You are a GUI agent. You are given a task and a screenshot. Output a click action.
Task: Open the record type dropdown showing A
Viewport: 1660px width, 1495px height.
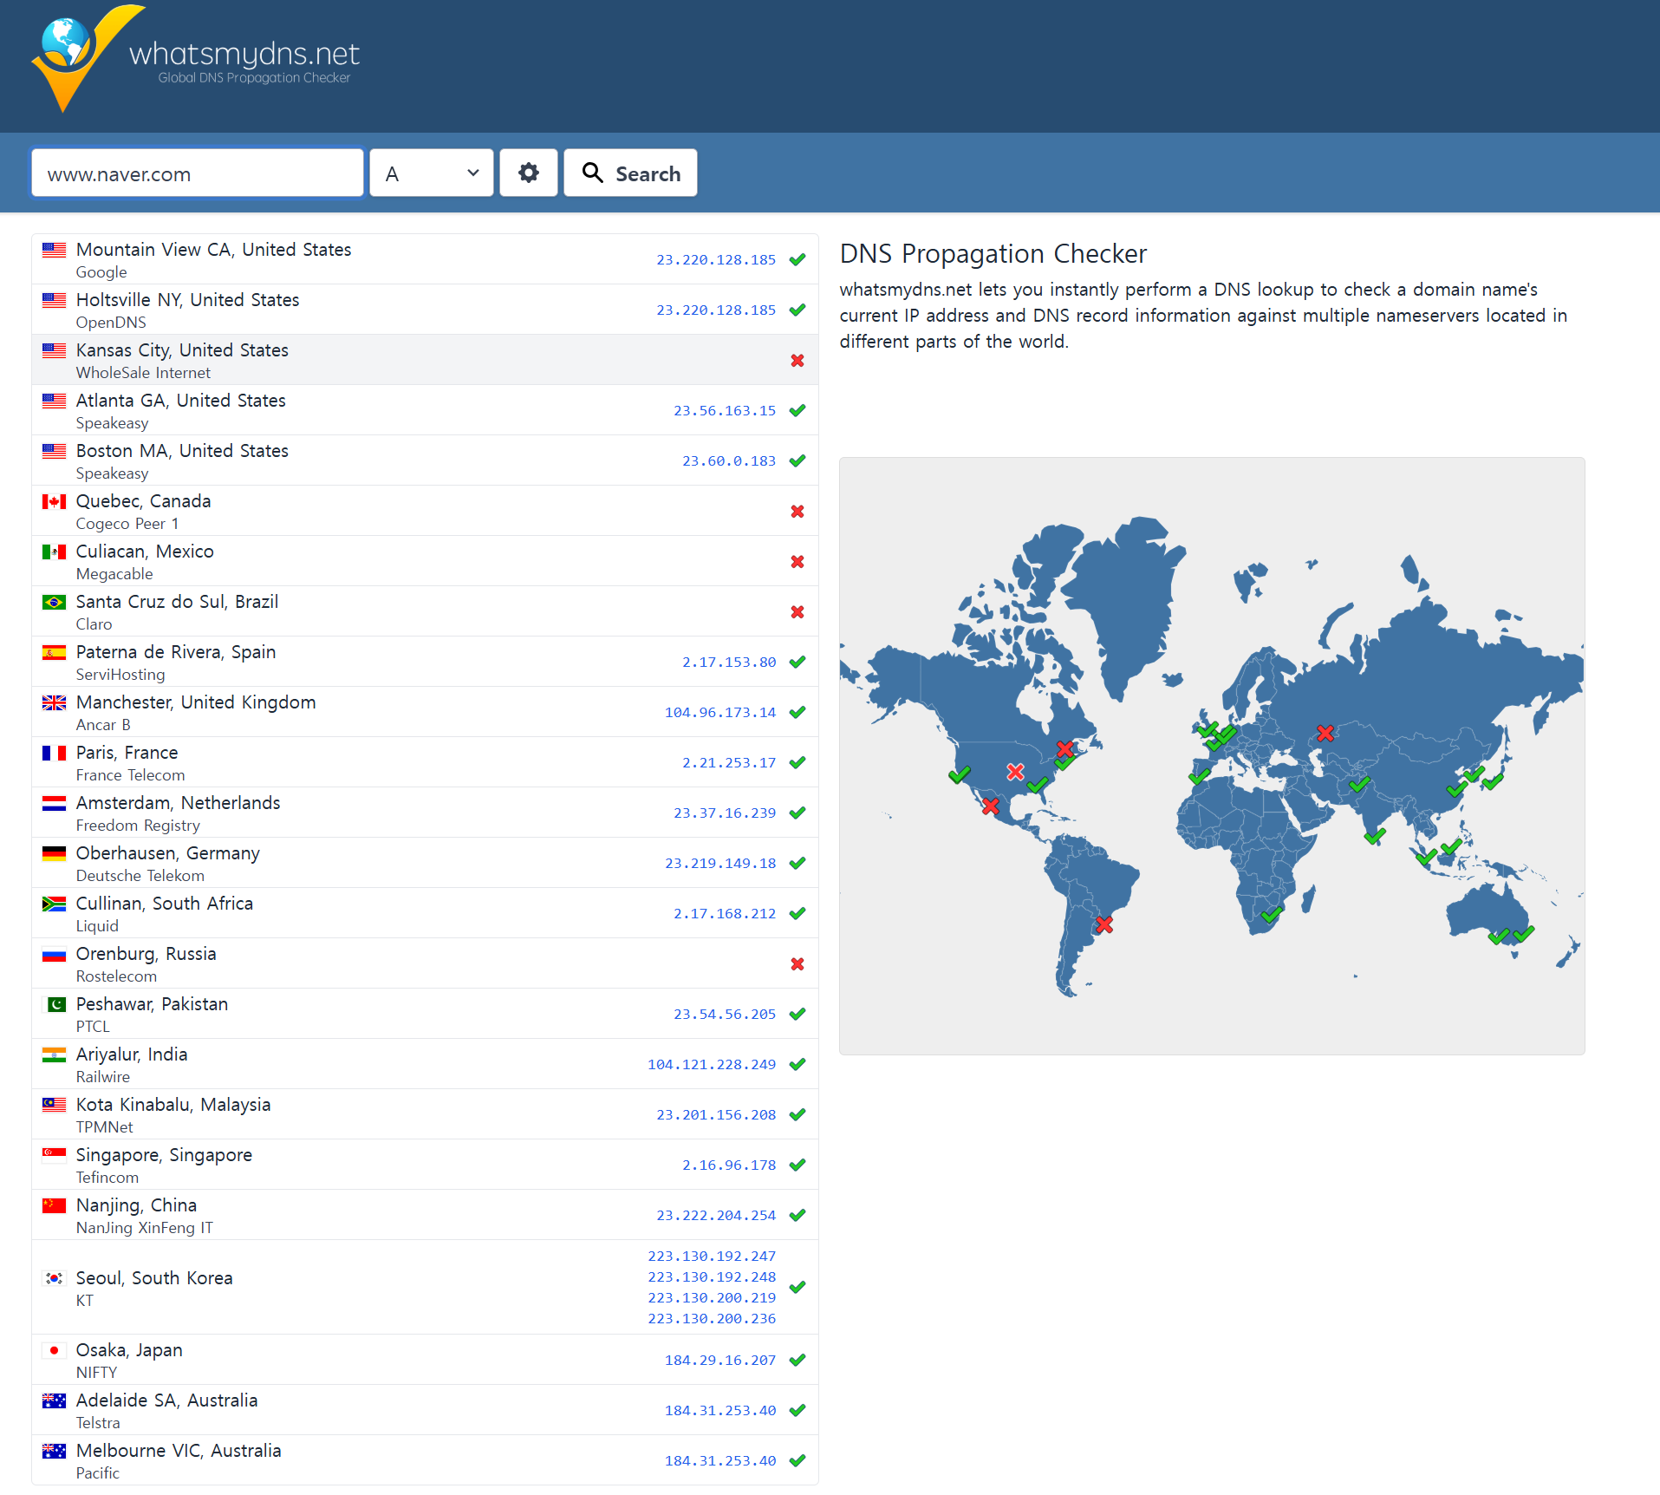(432, 173)
